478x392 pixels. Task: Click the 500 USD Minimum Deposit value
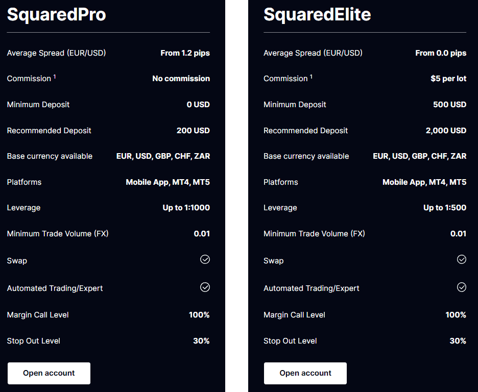[x=449, y=104]
